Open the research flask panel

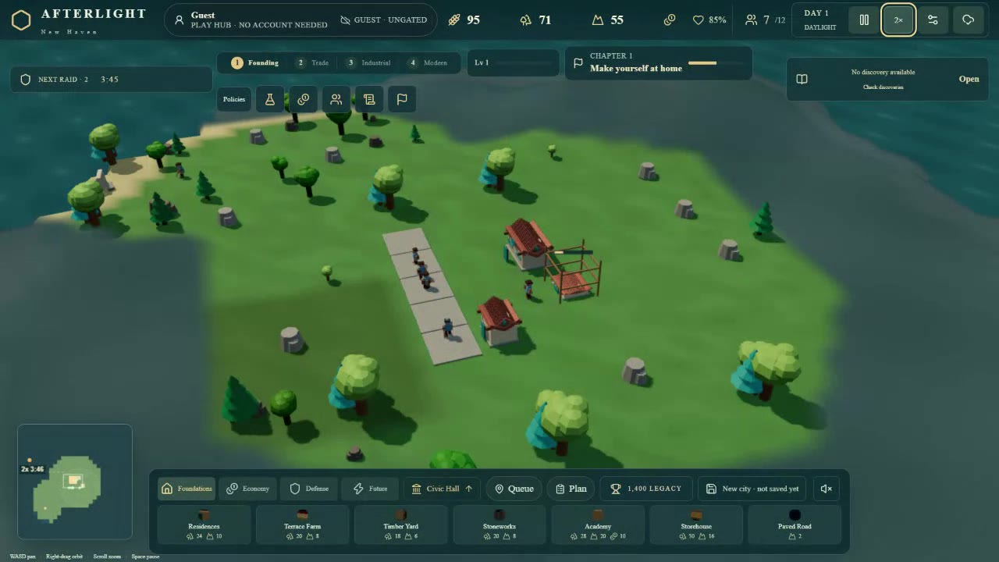[x=270, y=99]
